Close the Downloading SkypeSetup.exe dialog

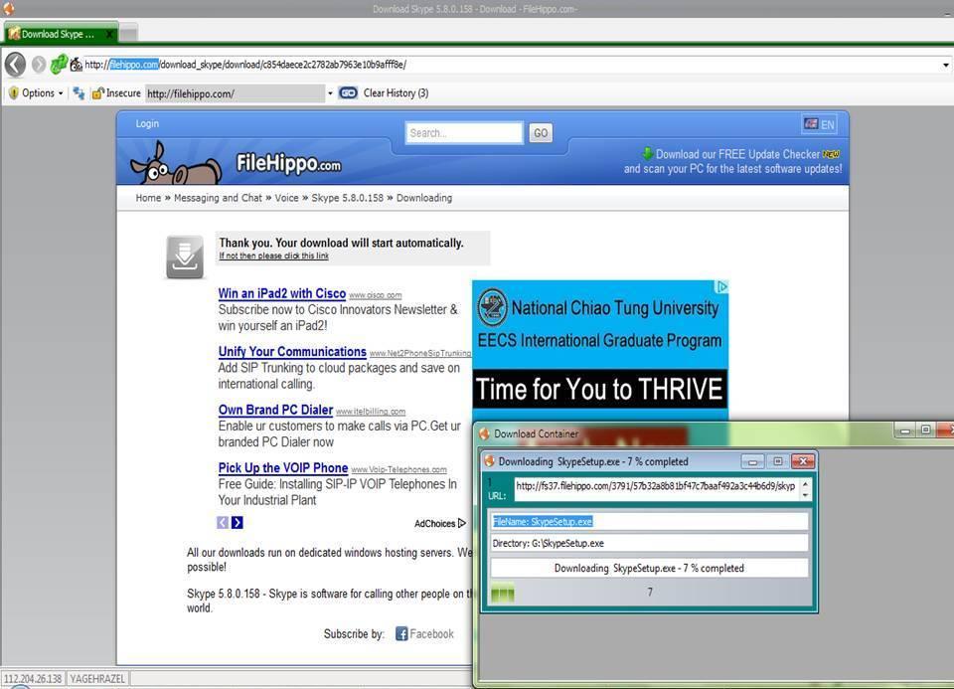[803, 462]
